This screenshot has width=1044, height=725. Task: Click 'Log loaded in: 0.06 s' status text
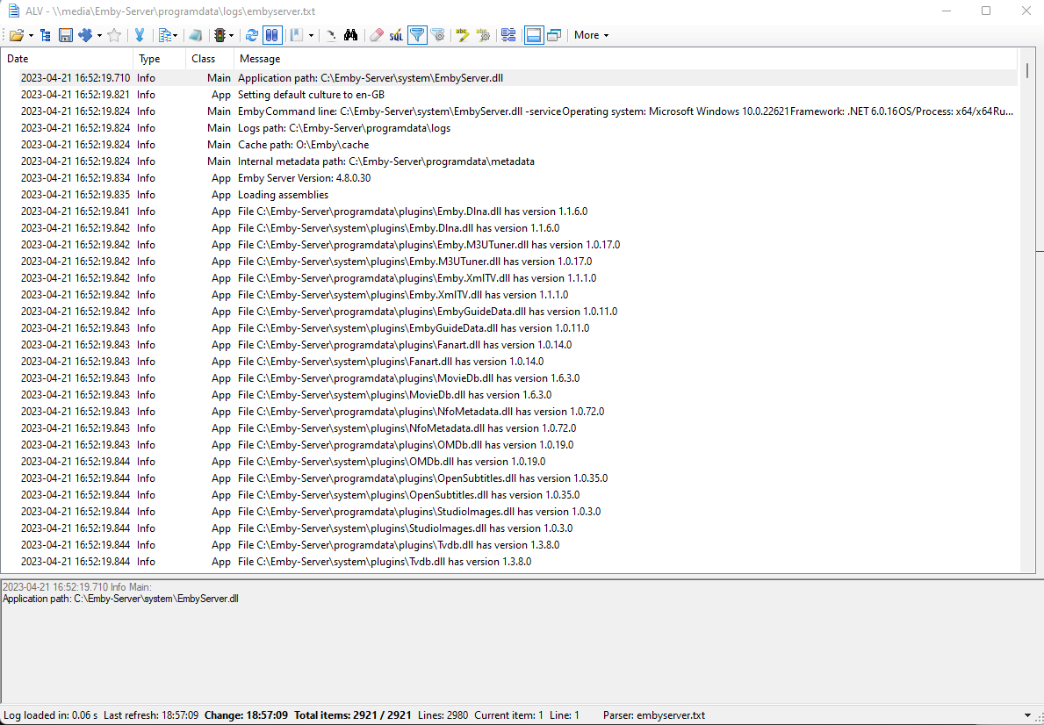pyautogui.click(x=51, y=715)
